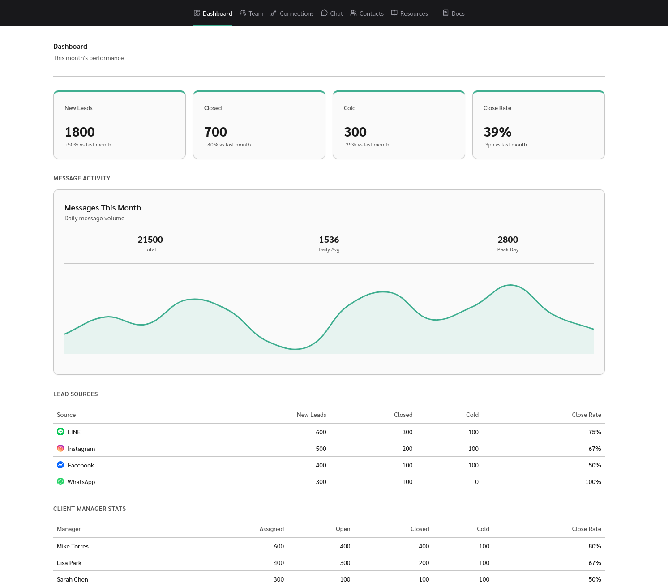Click the Resources book icon
Image resolution: width=668 pixels, height=587 pixels.
(x=394, y=13)
